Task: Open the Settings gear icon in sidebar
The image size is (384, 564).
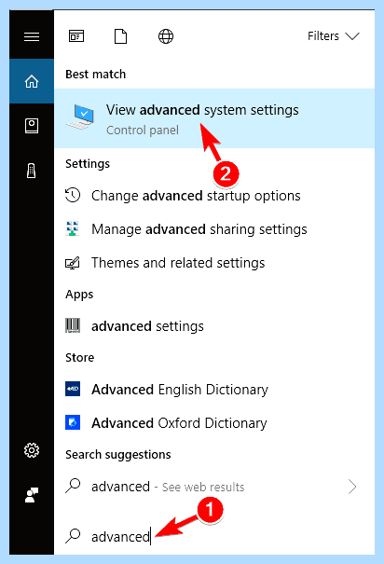Action: pos(32,450)
